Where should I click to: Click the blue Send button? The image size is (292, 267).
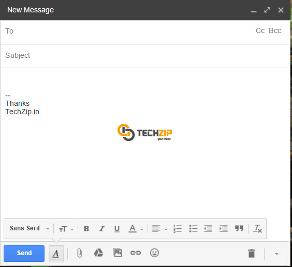click(x=24, y=254)
